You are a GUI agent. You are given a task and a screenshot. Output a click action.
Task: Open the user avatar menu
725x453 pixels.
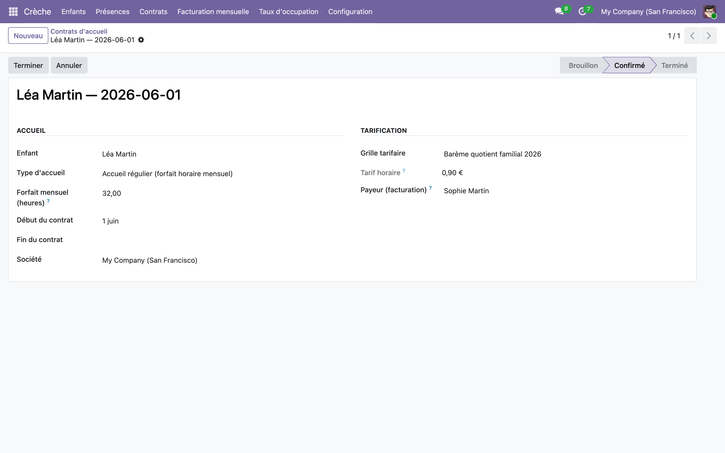pos(709,11)
